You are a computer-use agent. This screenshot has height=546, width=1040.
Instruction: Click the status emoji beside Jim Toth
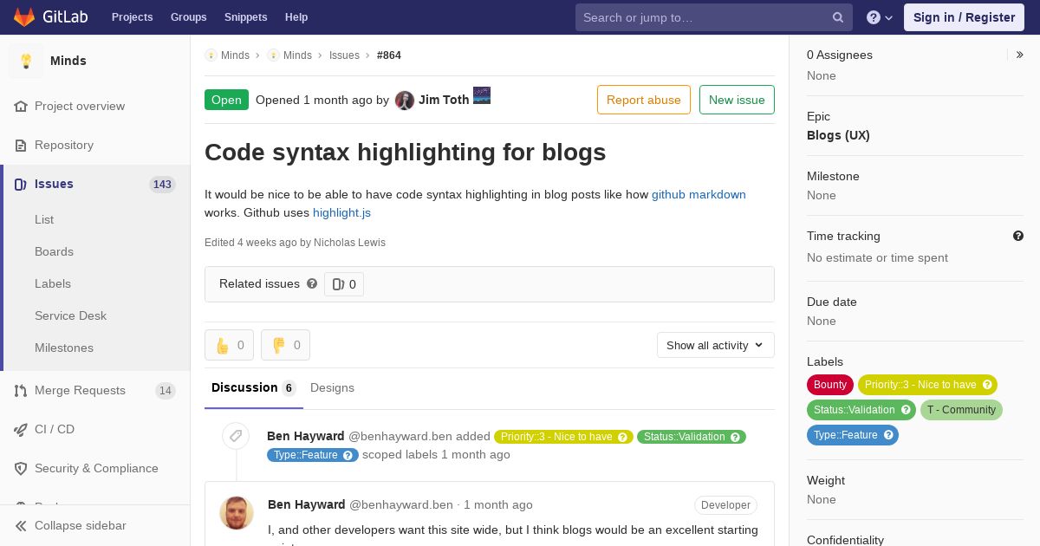point(482,95)
